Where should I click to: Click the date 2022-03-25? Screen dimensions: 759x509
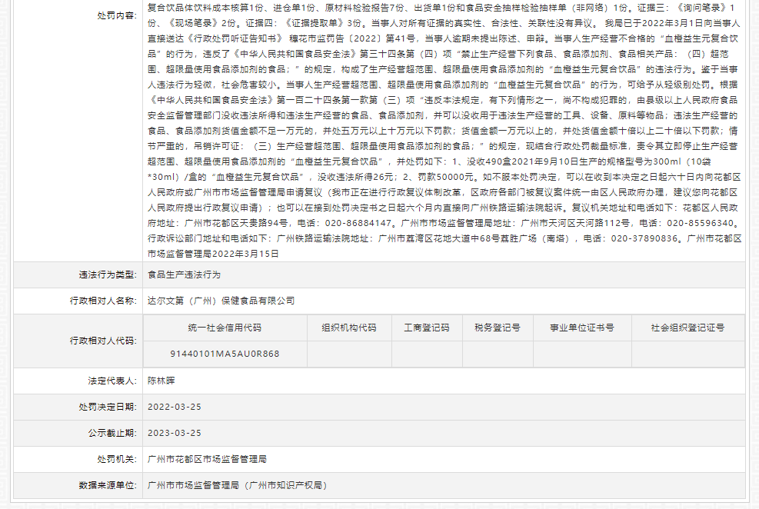[175, 407]
